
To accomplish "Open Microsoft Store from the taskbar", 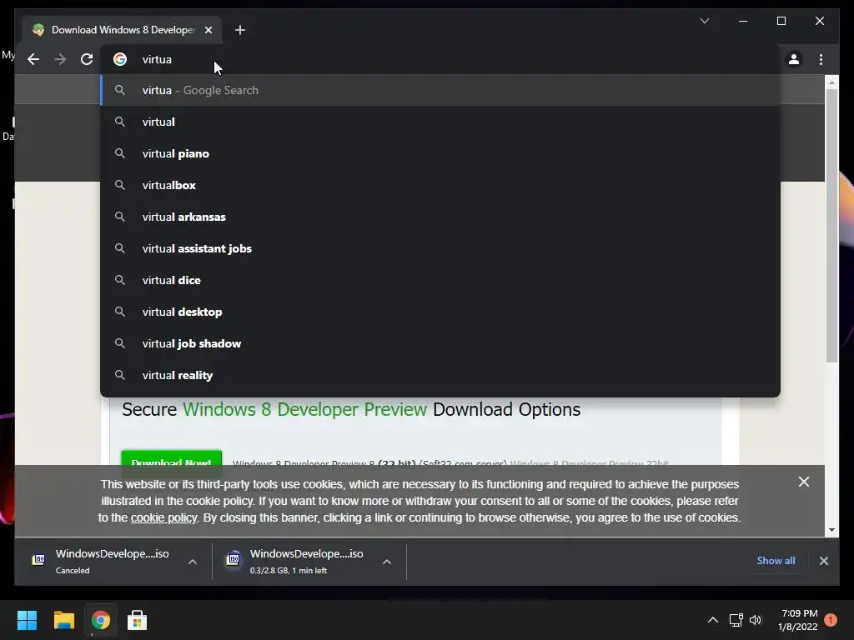I will 137,620.
